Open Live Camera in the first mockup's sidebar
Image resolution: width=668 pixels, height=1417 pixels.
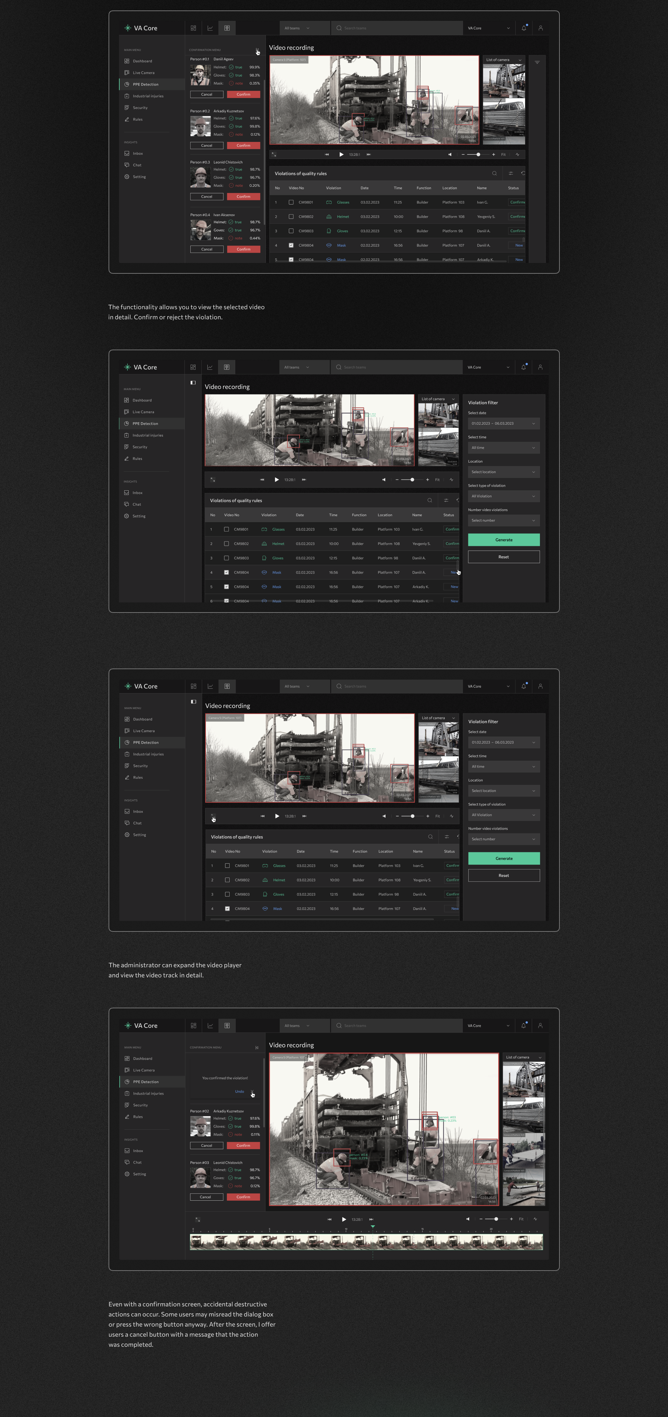point(143,73)
